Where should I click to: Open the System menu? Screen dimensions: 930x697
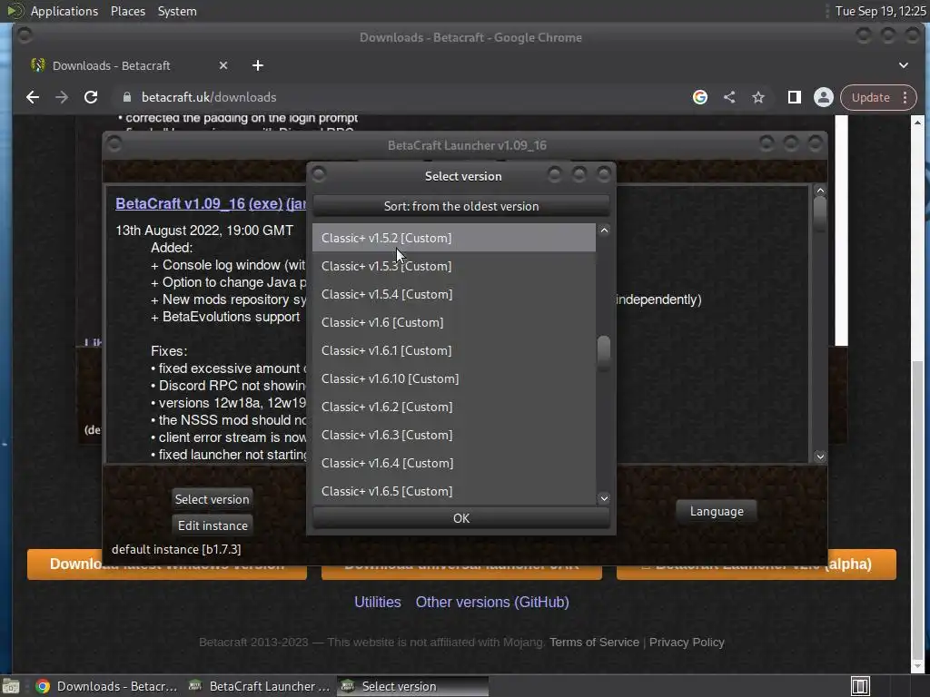pyautogui.click(x=177, y=11)
